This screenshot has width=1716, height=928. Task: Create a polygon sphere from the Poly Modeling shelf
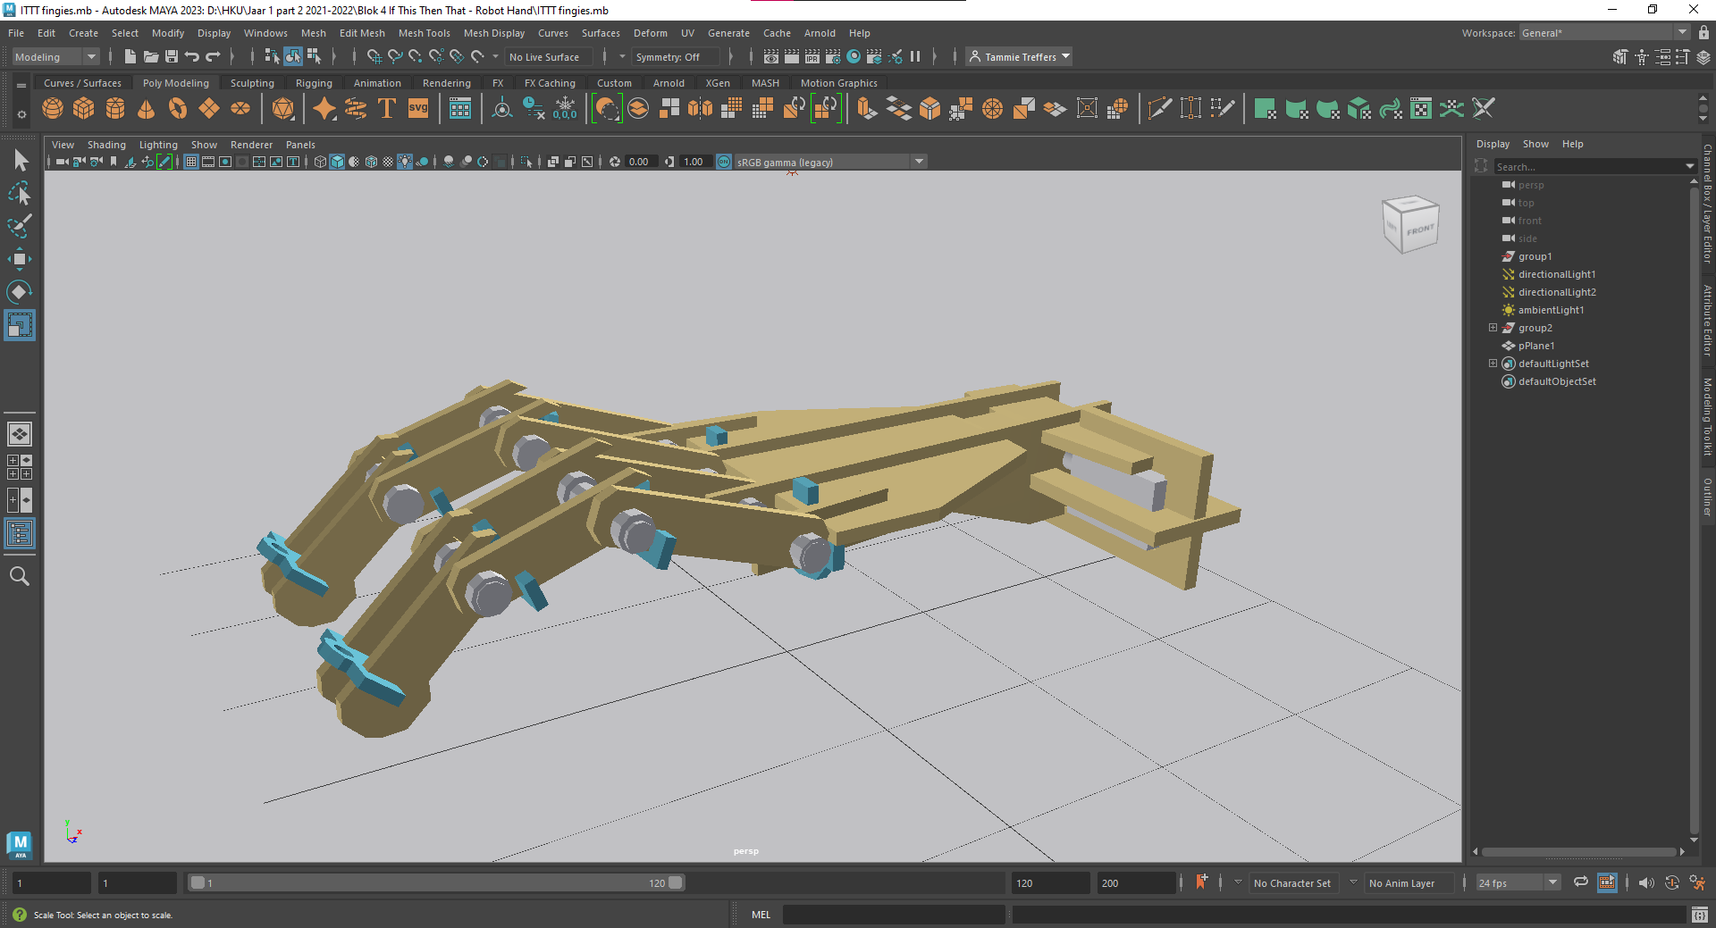(52, 108)
